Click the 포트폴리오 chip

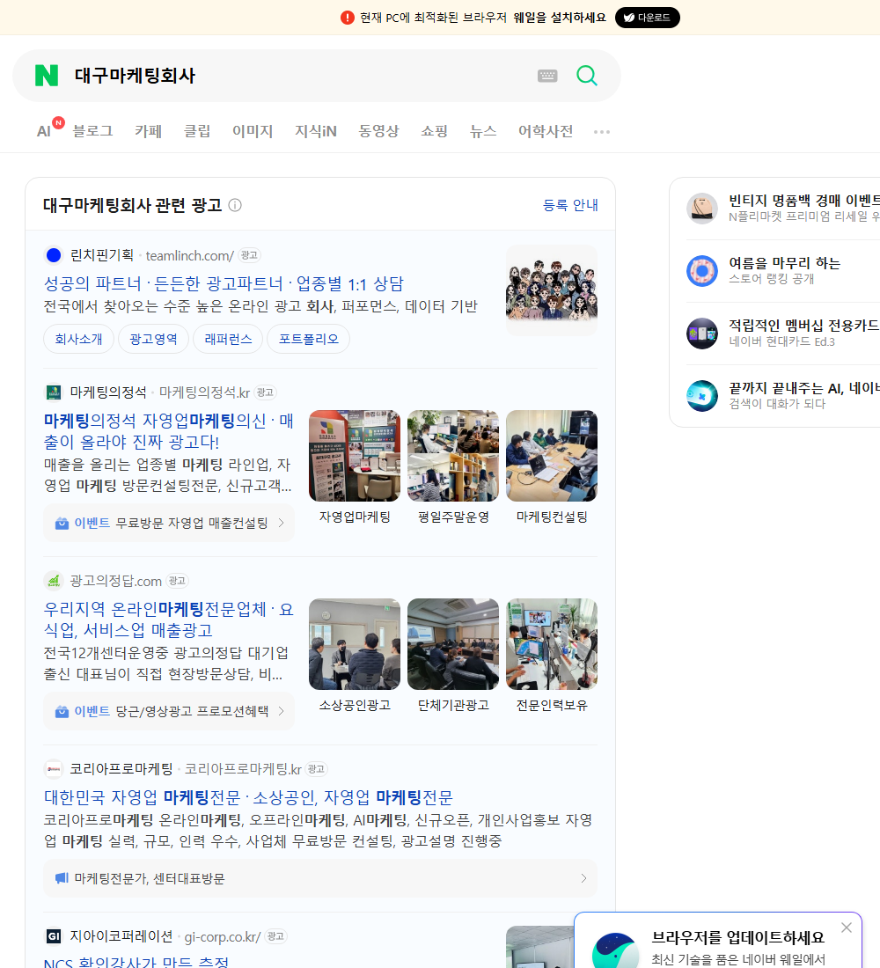click(x=308, y=339)
